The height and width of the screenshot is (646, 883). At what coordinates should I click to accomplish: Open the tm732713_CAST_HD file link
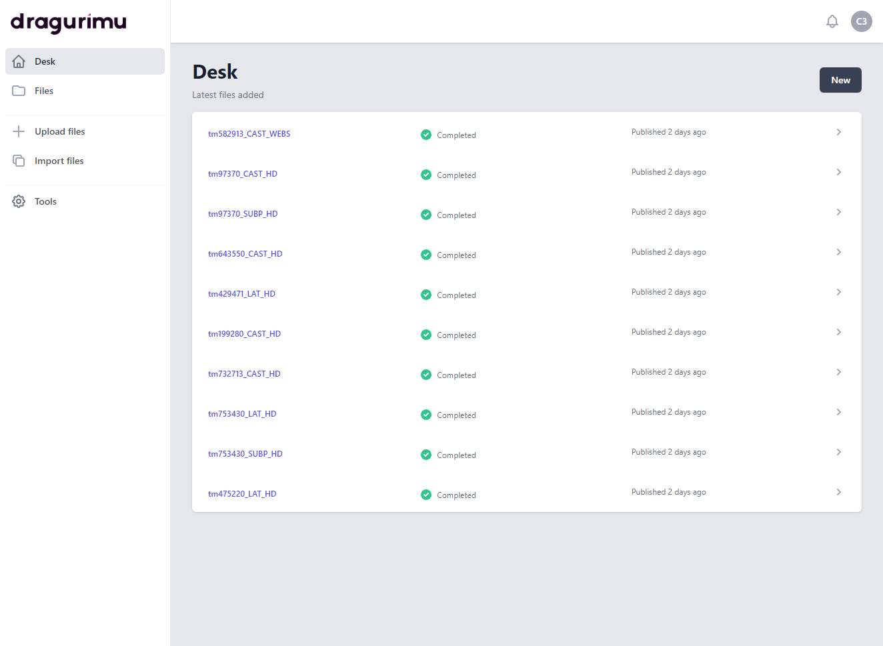[x=244, y=374]
